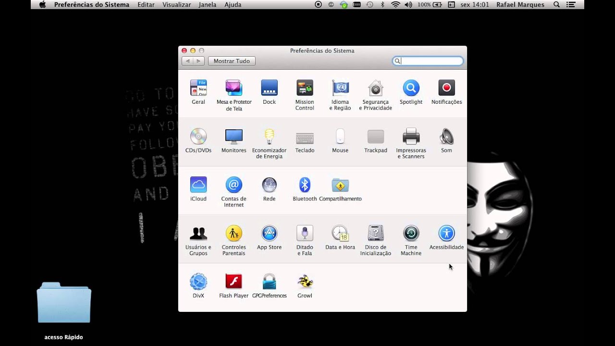The height and width of the screenshot is (346, 615).
Task: Click the clock showing sex 14:01
Action: [x=474, y=4]
